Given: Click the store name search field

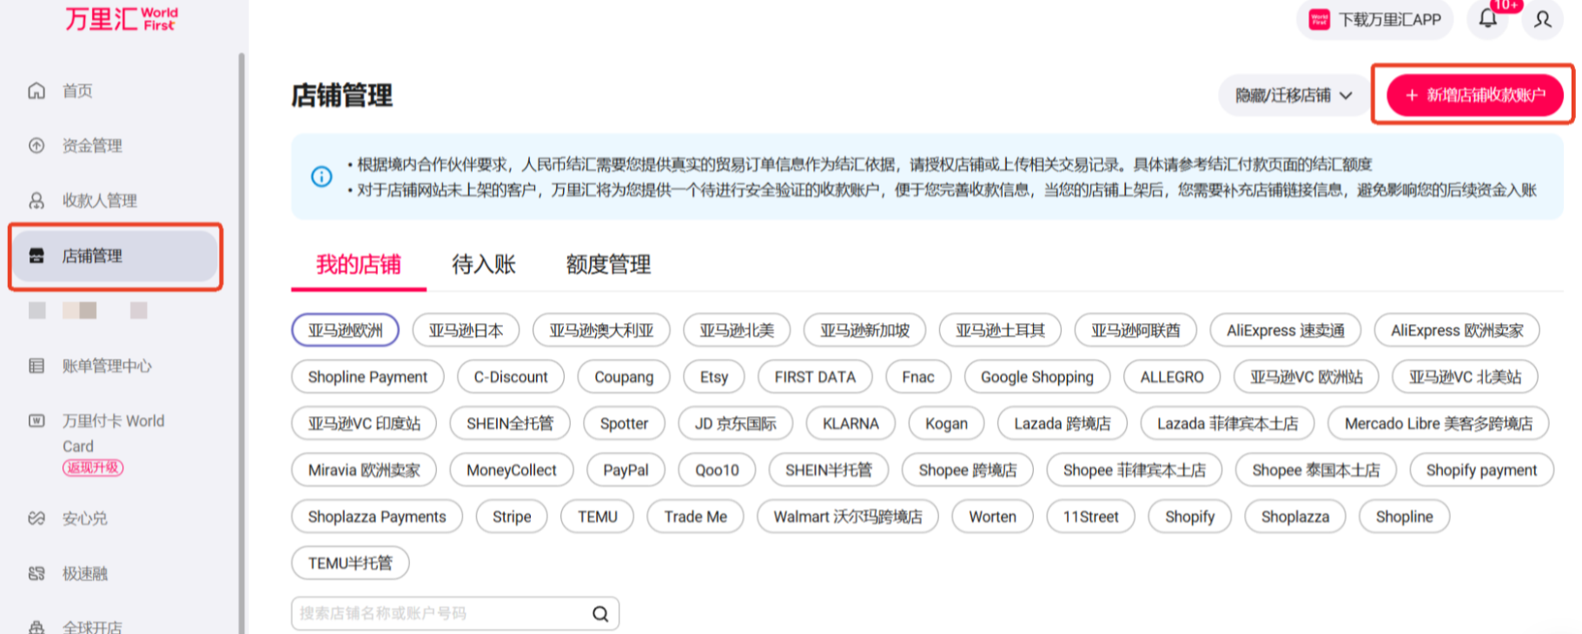Looking at the screenshot, I should point(455,613).
